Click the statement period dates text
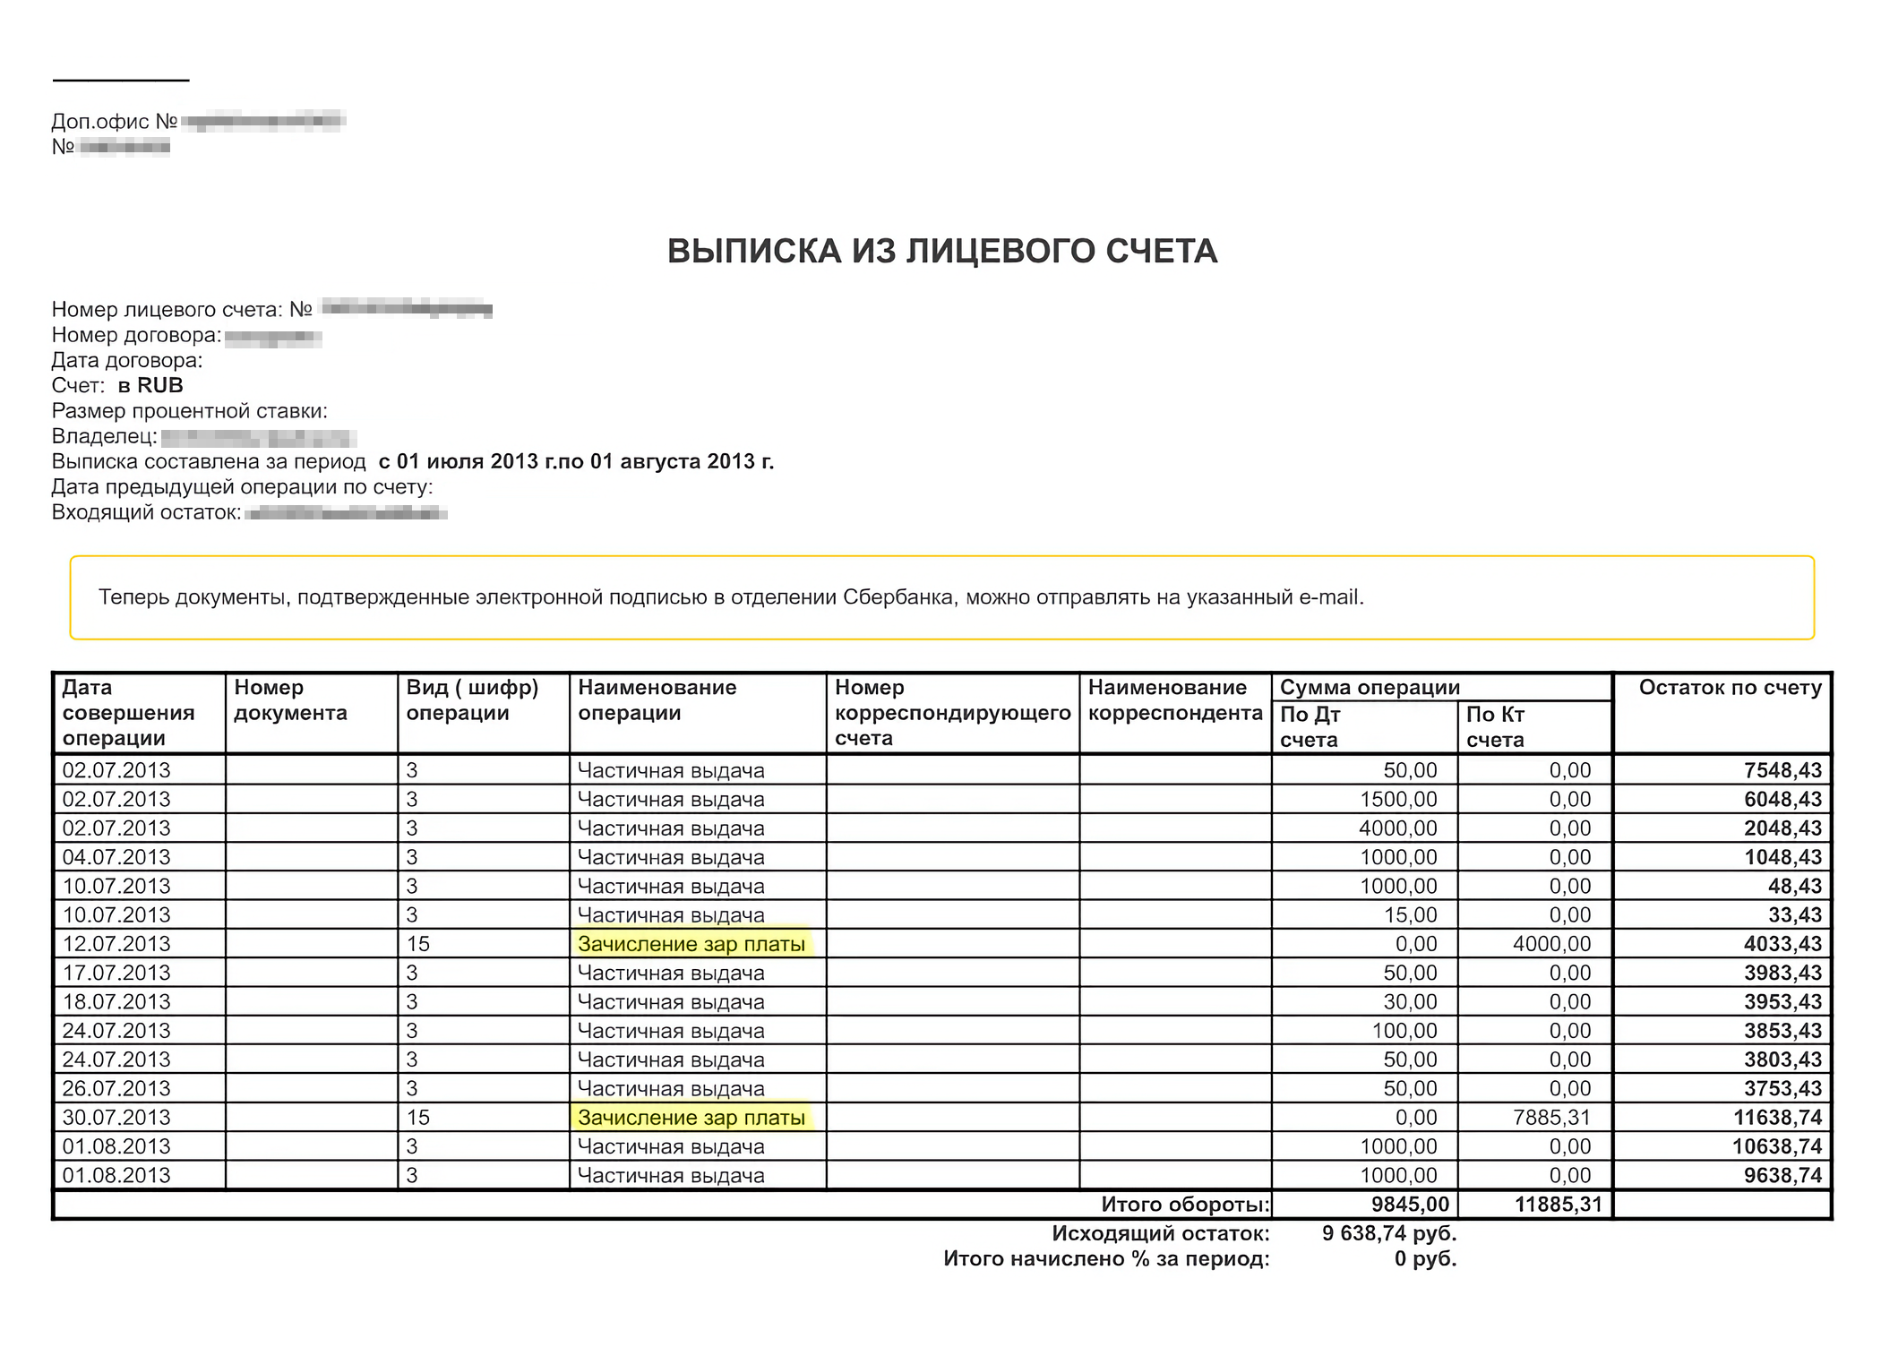 pos(576,462)
